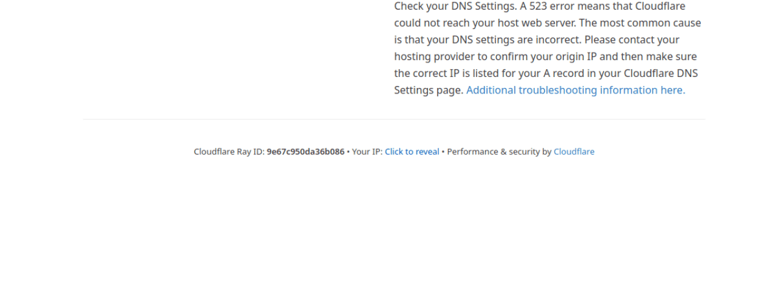Click the "the correct IP" text
Screen dimensions: 778x291
(427, 74)
